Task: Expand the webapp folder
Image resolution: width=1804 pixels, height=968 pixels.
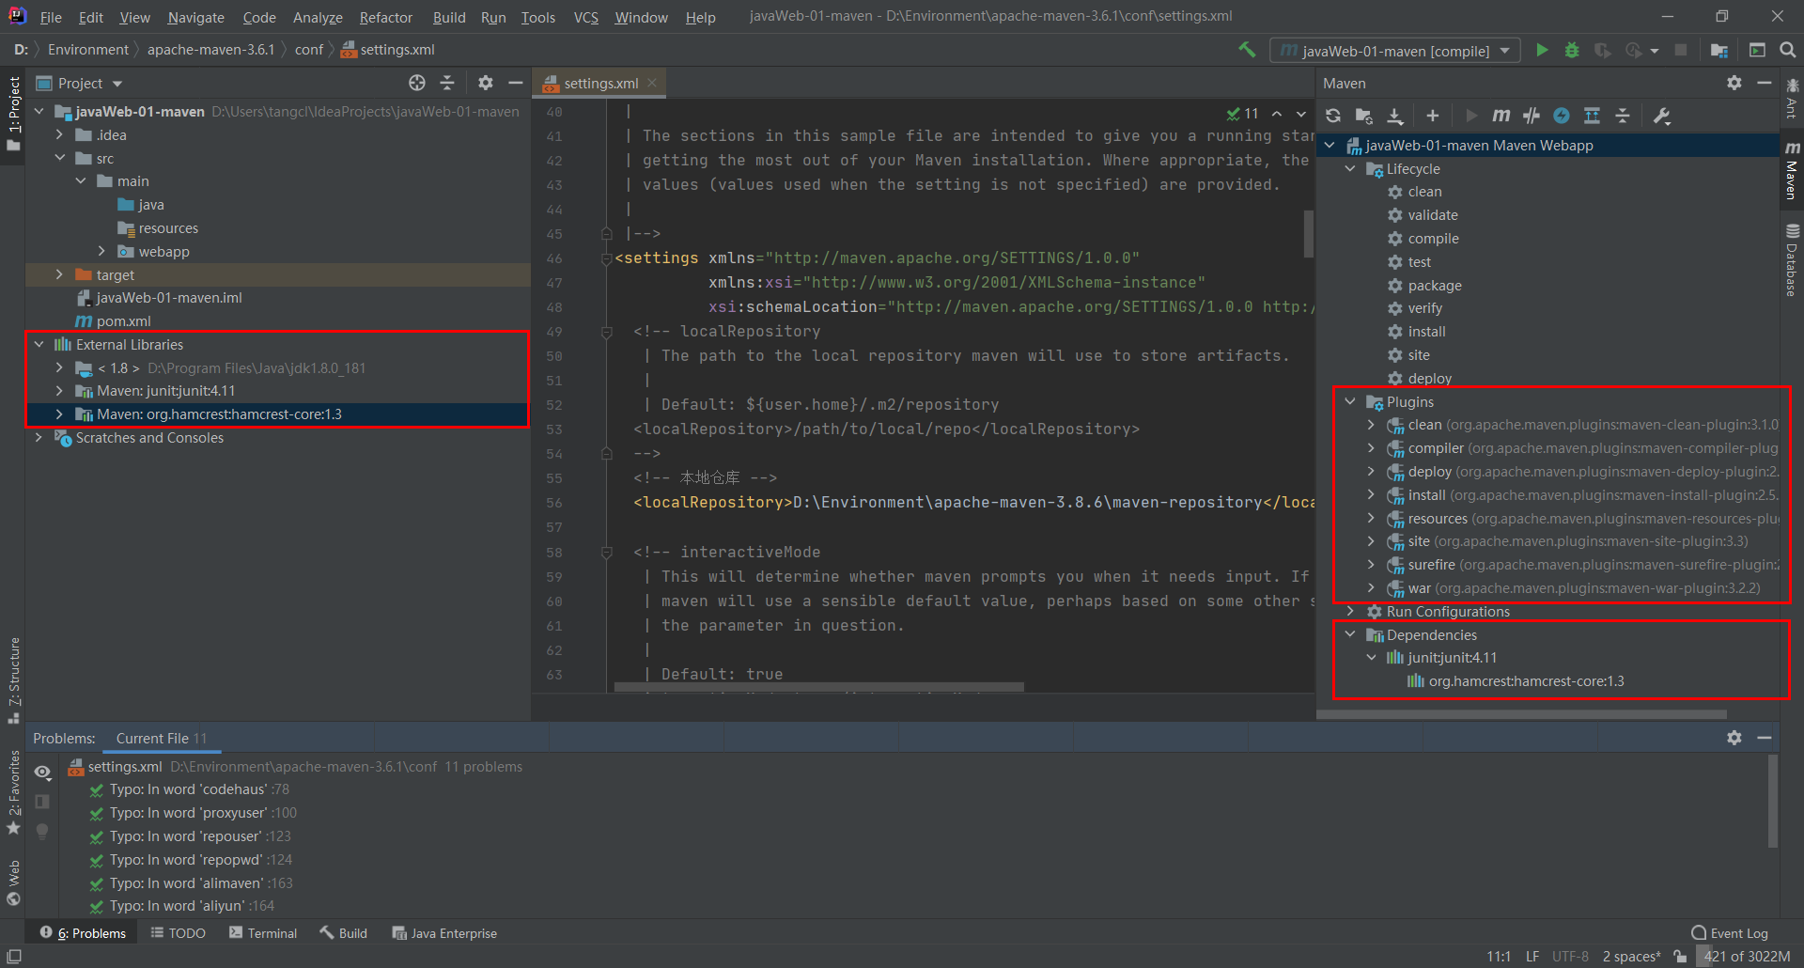Action: pyautogui.click(x=101, y=251)
